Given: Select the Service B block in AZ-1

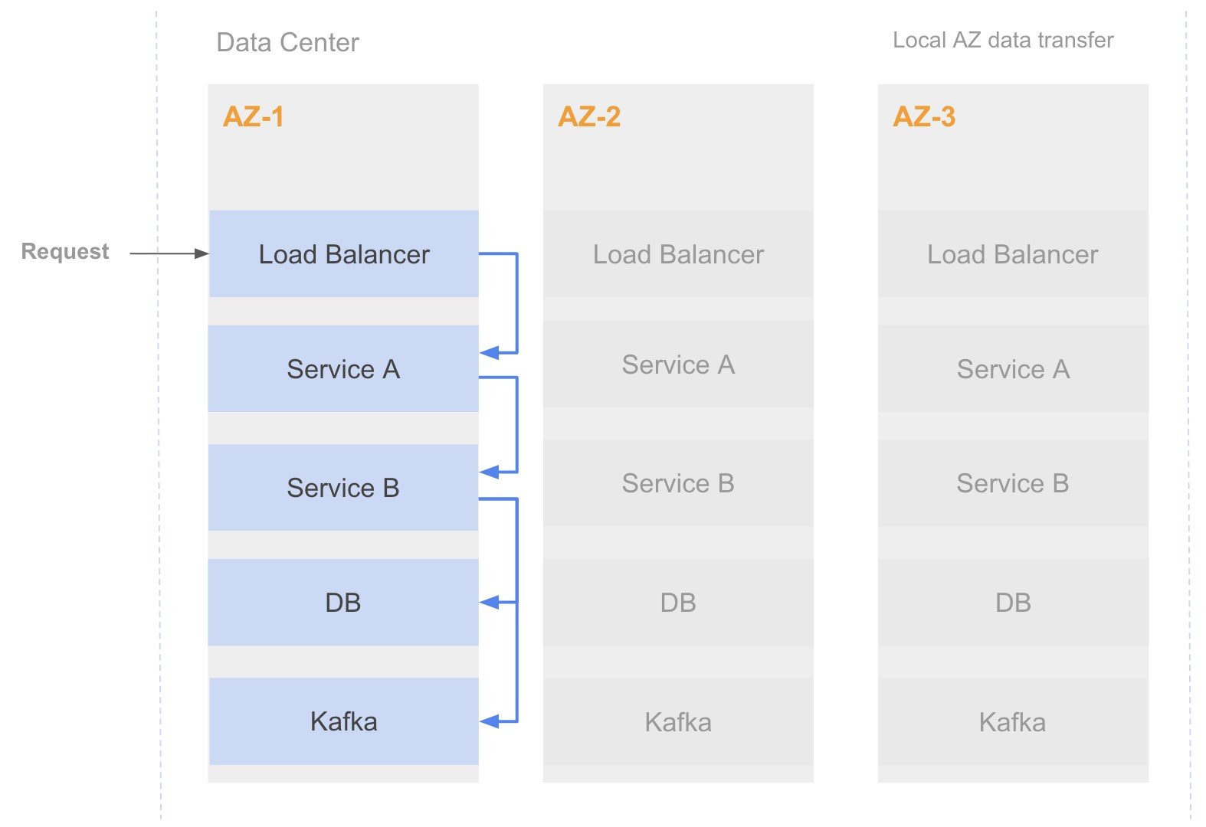Looking at the screenshot, I should 343,487.
